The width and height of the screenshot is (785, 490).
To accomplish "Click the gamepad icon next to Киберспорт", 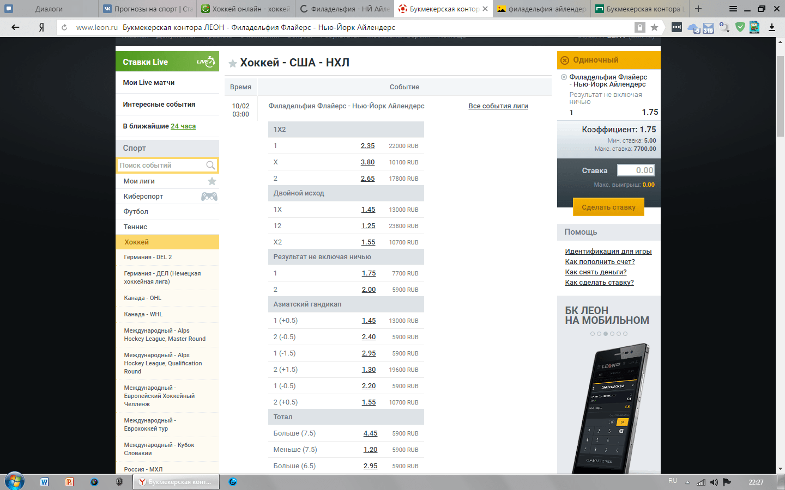I will coord(209,197).
